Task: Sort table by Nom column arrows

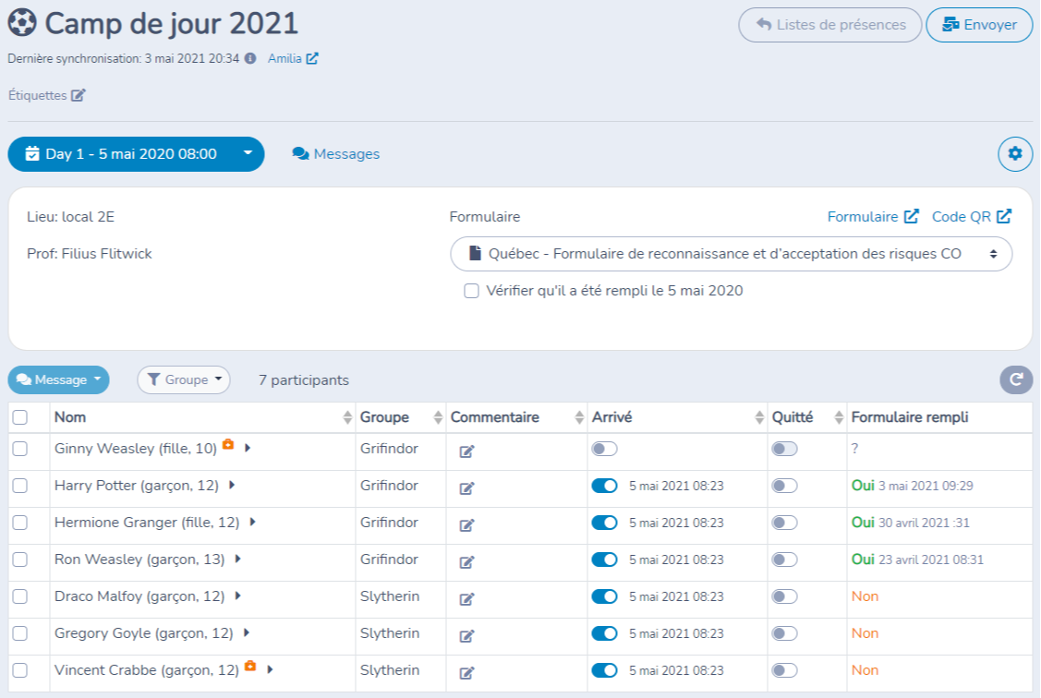Action: point(347,417)
